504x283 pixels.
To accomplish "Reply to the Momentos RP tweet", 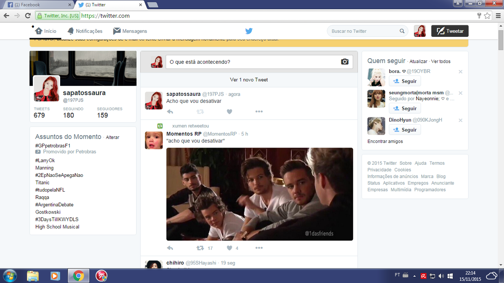I will 170,248.
